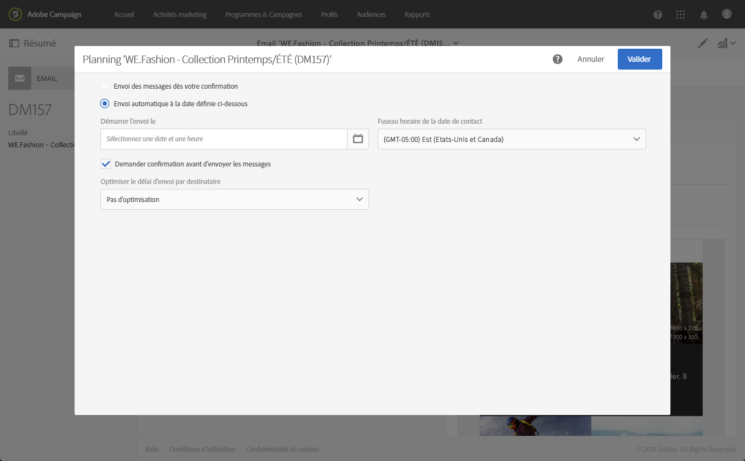
Task: Open the notifications bell icon
Action: (x=704, y=15)
